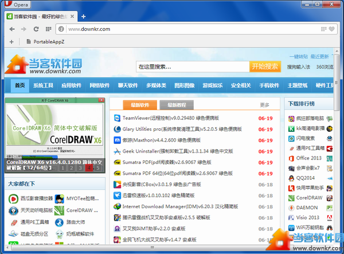Click the horizontal scrollbar at bottom
The width and height of the screenshot is (344, 254).
point(151,248)
